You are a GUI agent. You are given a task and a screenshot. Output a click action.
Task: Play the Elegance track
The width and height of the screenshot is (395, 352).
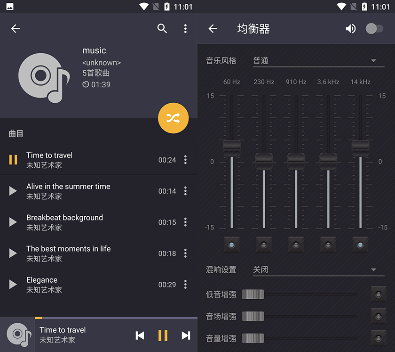[x=13, y=284]
